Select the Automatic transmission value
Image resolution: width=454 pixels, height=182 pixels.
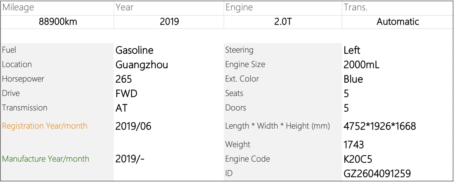[398, 22]
